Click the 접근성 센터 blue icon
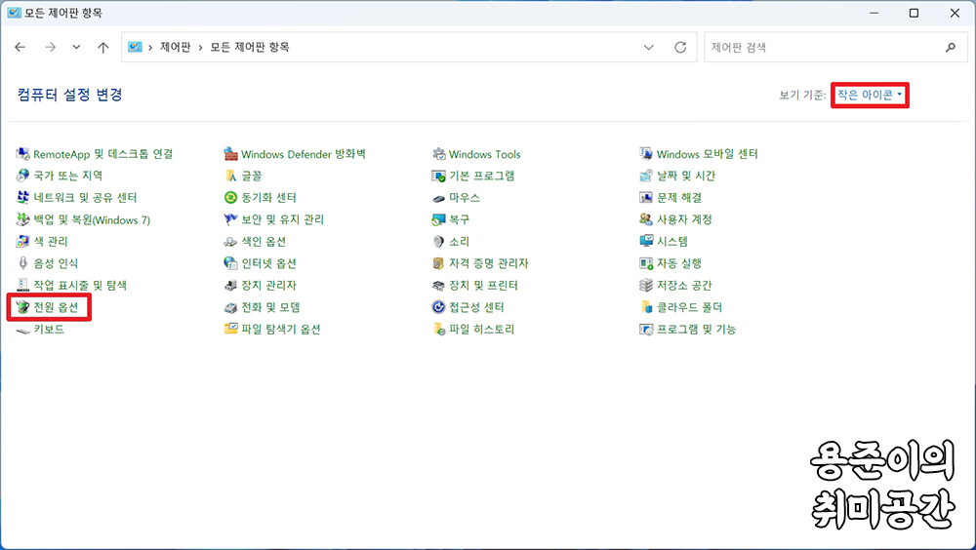The height and width of the screenshot is (550, 976). [x=439, y=307]
